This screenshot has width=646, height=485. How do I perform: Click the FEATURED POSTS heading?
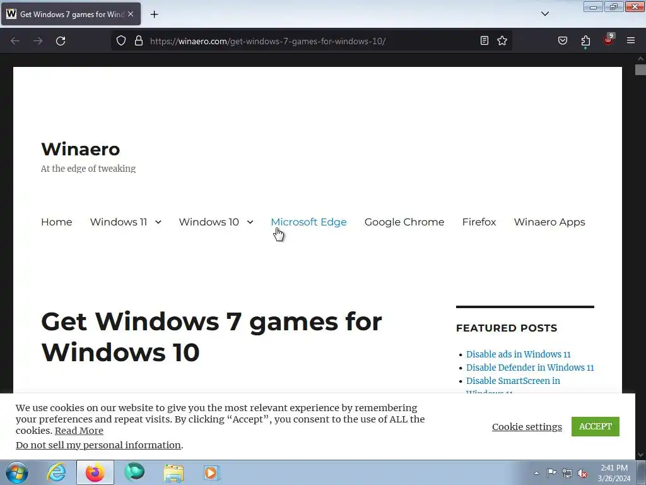[x=507, y=328]
